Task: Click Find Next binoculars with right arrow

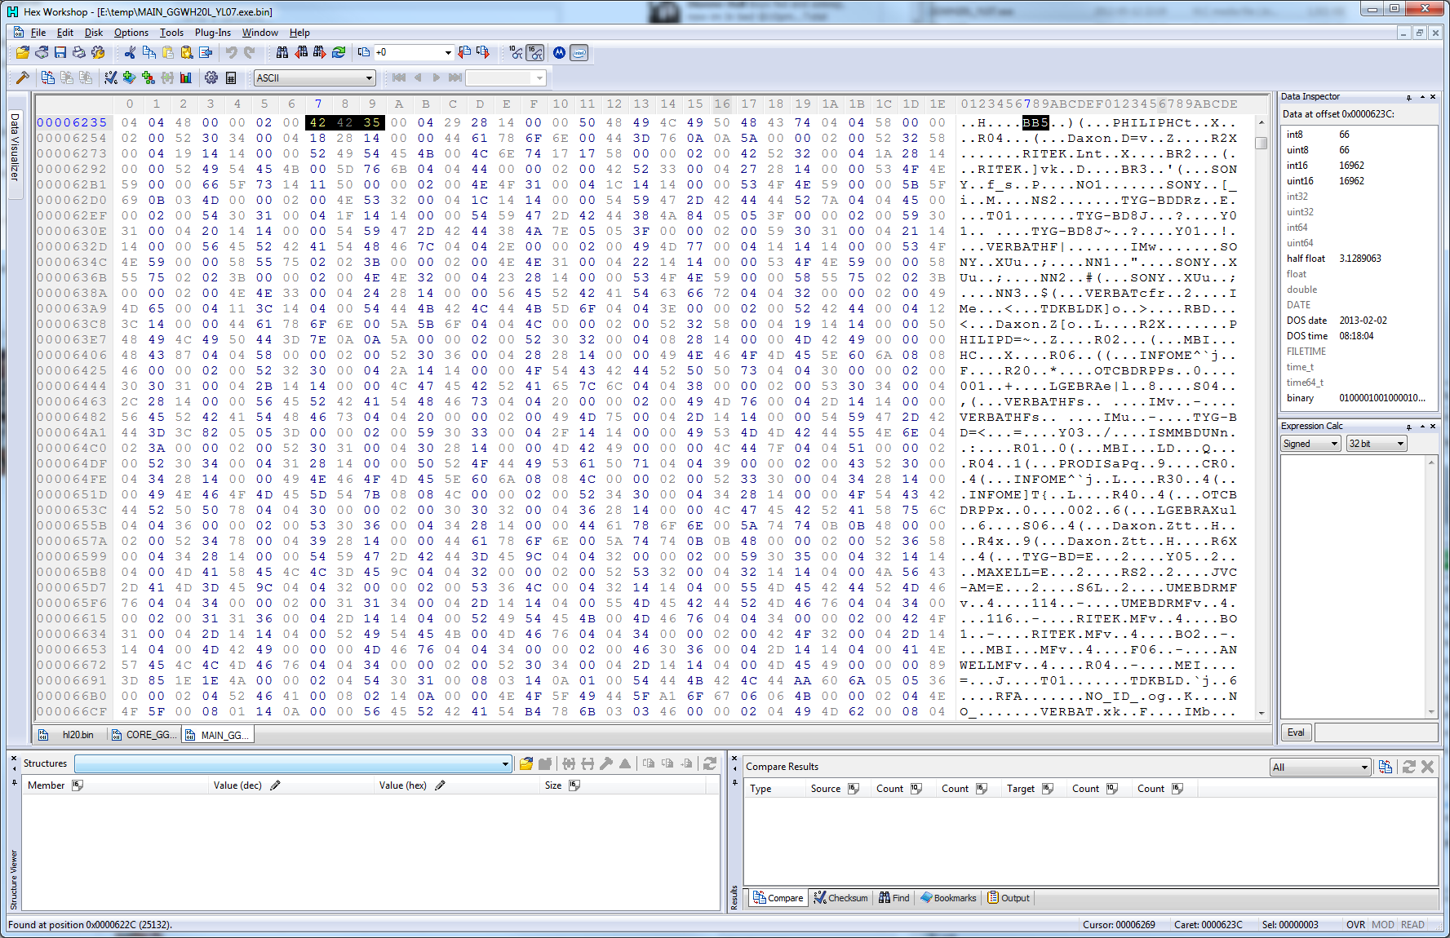Action: tap(320, 52)
